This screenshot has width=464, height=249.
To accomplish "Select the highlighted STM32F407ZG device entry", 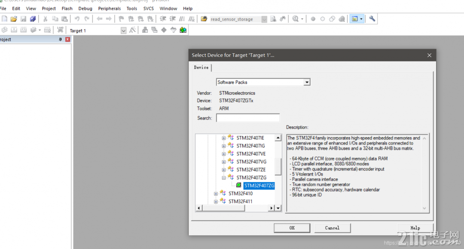I will coord(259,186).
